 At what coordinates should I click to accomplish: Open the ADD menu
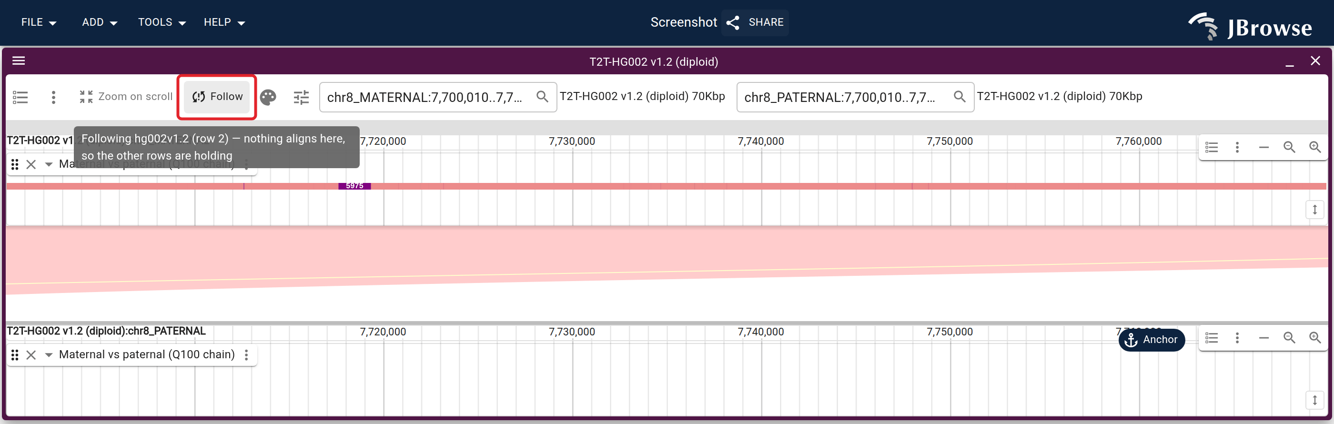tap(100, 22)
